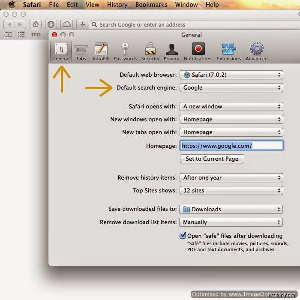Open the Passwords preferences pane
Screen dimensions: 300x300
pos(125,52)
